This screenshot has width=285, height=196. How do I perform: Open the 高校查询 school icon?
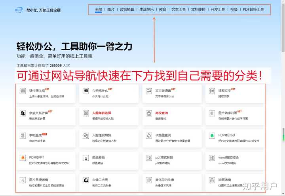click(x=149, y=113)
